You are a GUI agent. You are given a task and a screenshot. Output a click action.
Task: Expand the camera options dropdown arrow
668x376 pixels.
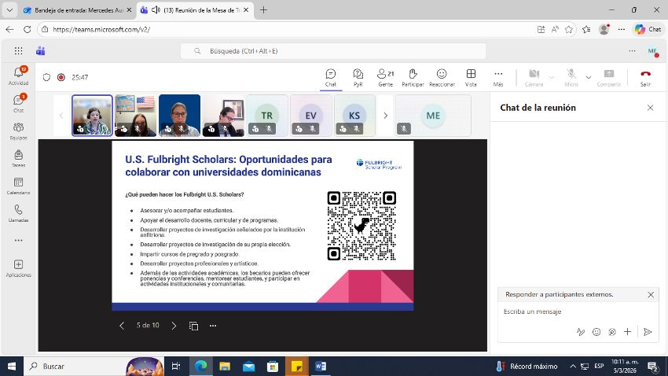tap(551, 77)
